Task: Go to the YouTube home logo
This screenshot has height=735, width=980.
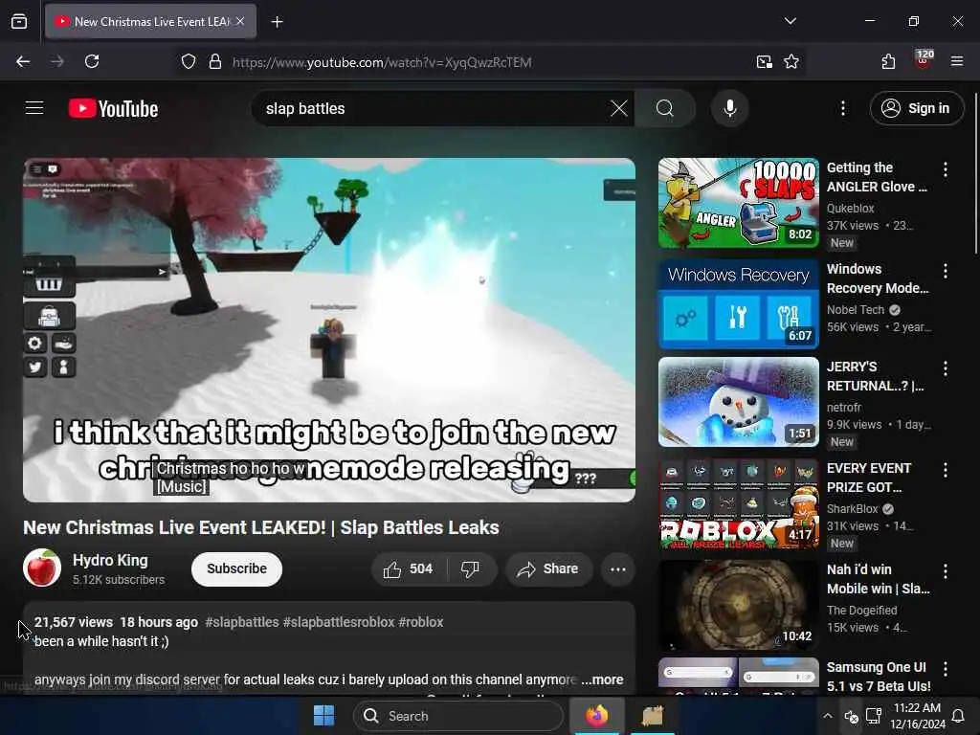Action: click(x=113, y=109)
